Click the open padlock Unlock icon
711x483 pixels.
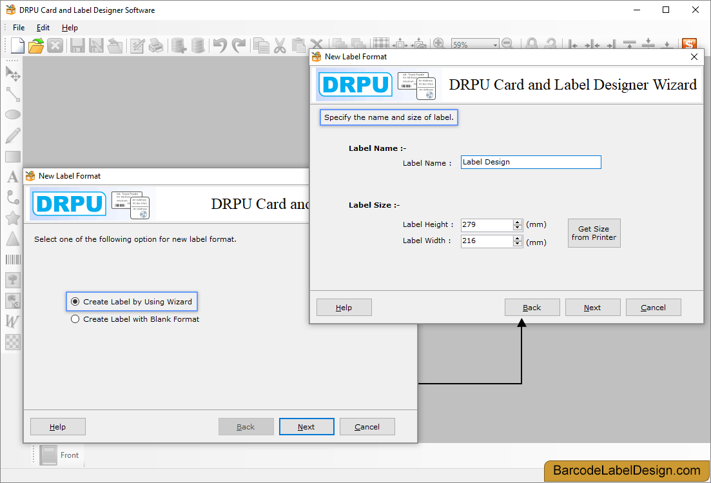[x=550, y=44]
